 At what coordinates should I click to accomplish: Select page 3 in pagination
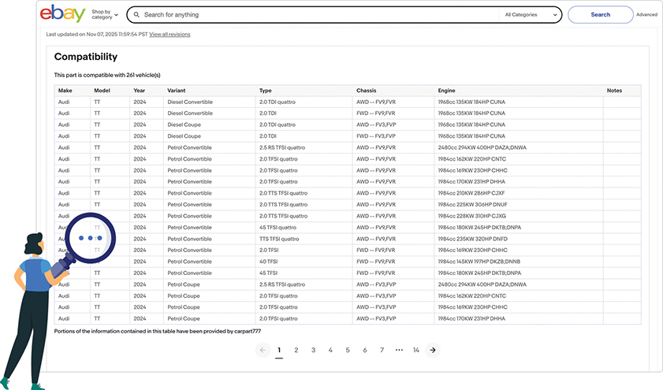[x=313, y=350]
